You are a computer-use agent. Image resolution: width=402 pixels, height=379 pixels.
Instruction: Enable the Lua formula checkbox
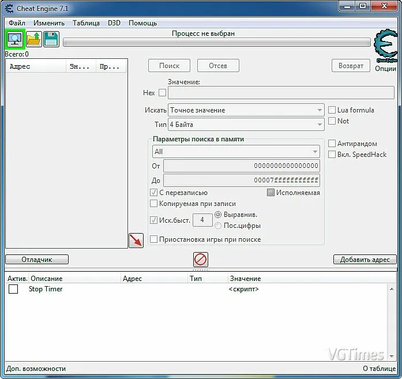332,110
